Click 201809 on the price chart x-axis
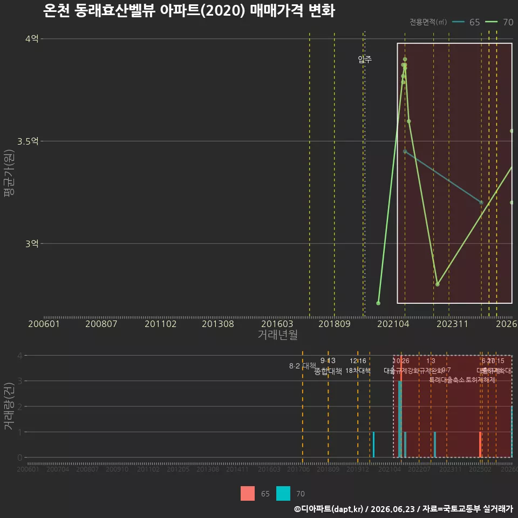 [x=335, y=324]
